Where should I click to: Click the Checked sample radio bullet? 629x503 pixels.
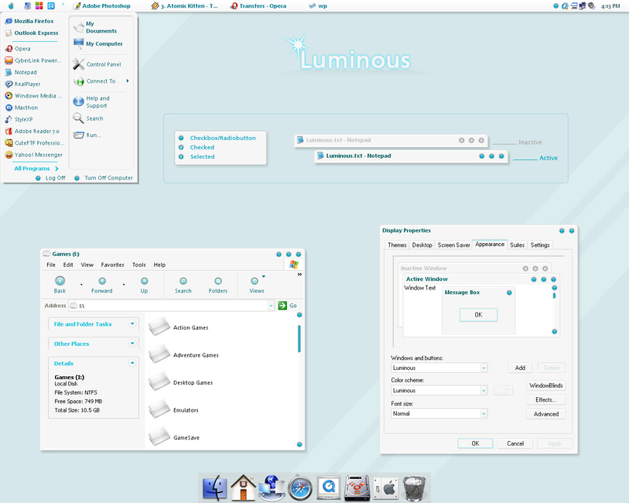click(181, 147)
